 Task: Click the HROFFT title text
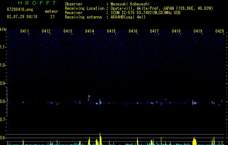[37, 3]
